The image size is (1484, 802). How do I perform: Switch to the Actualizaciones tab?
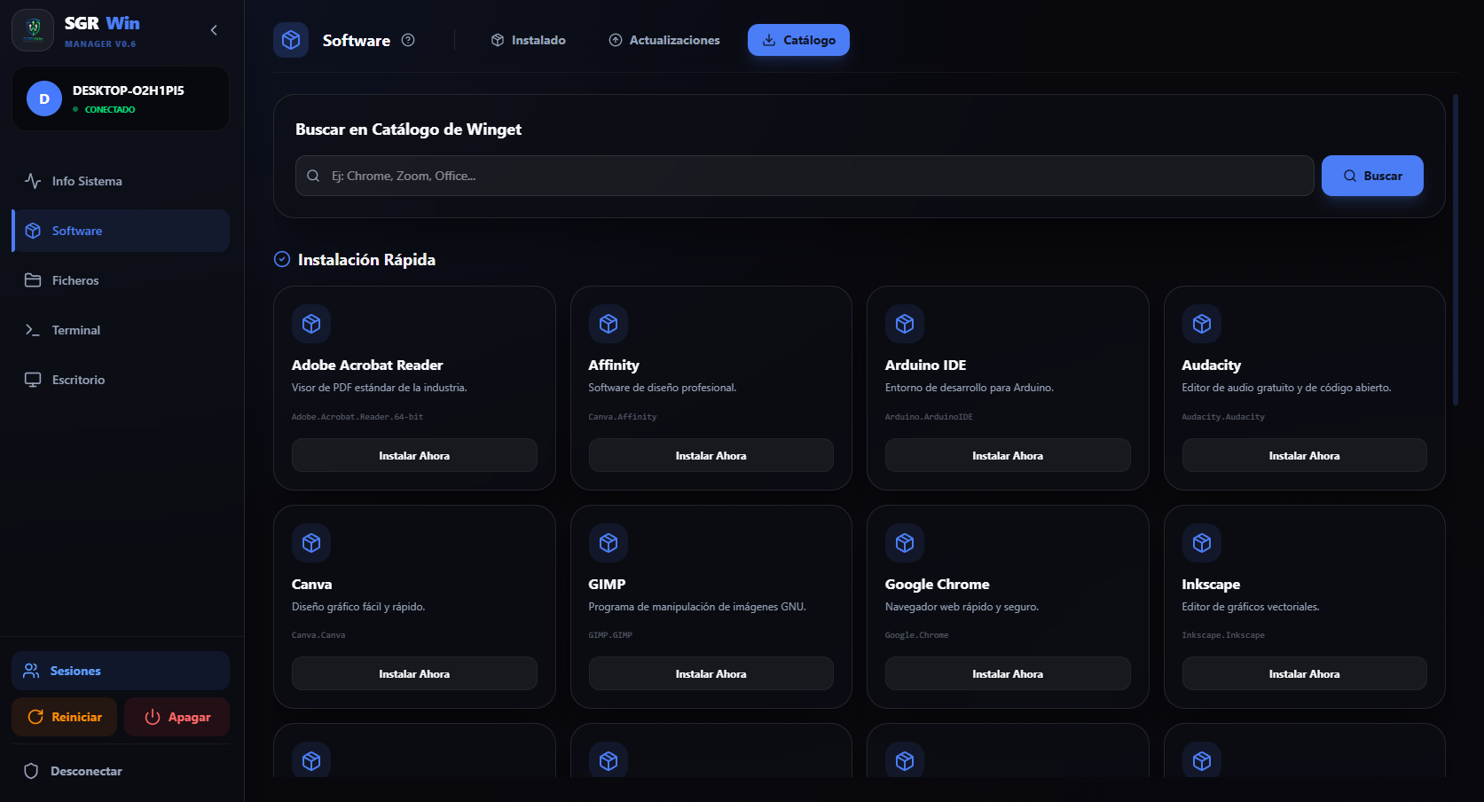tap(664, 40)
